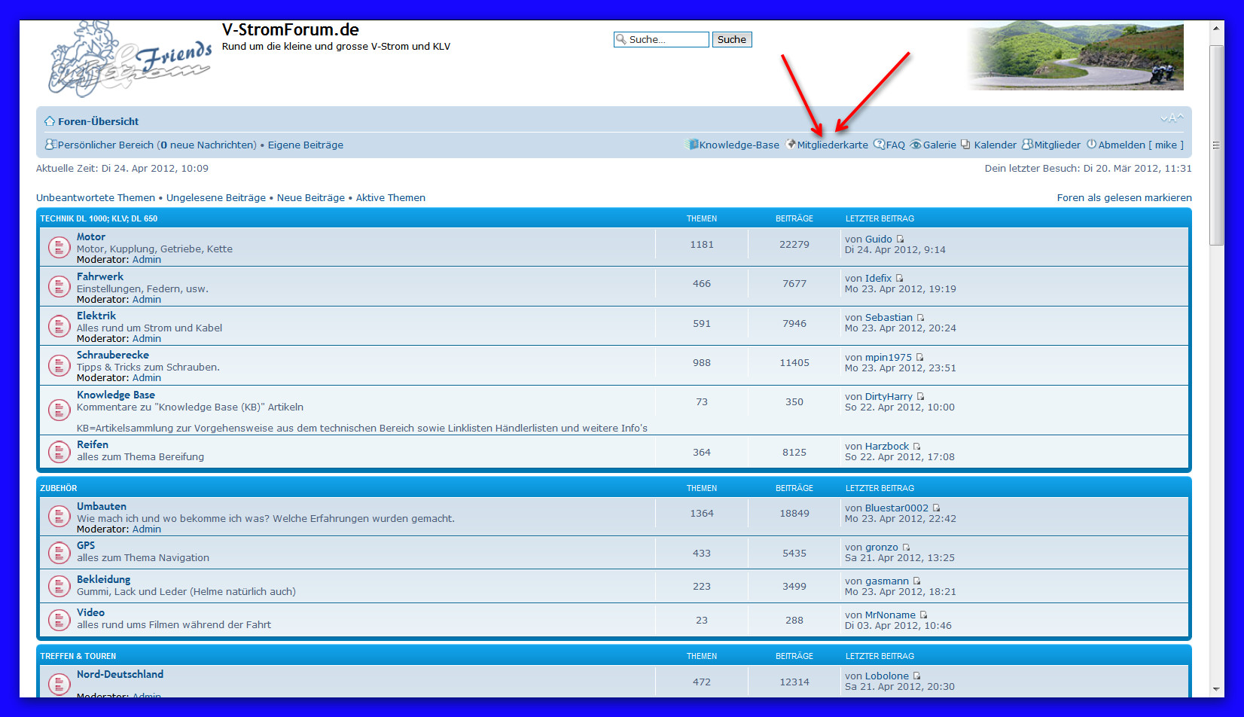Select Unbeantwortete Themen link

pos(96,198)
